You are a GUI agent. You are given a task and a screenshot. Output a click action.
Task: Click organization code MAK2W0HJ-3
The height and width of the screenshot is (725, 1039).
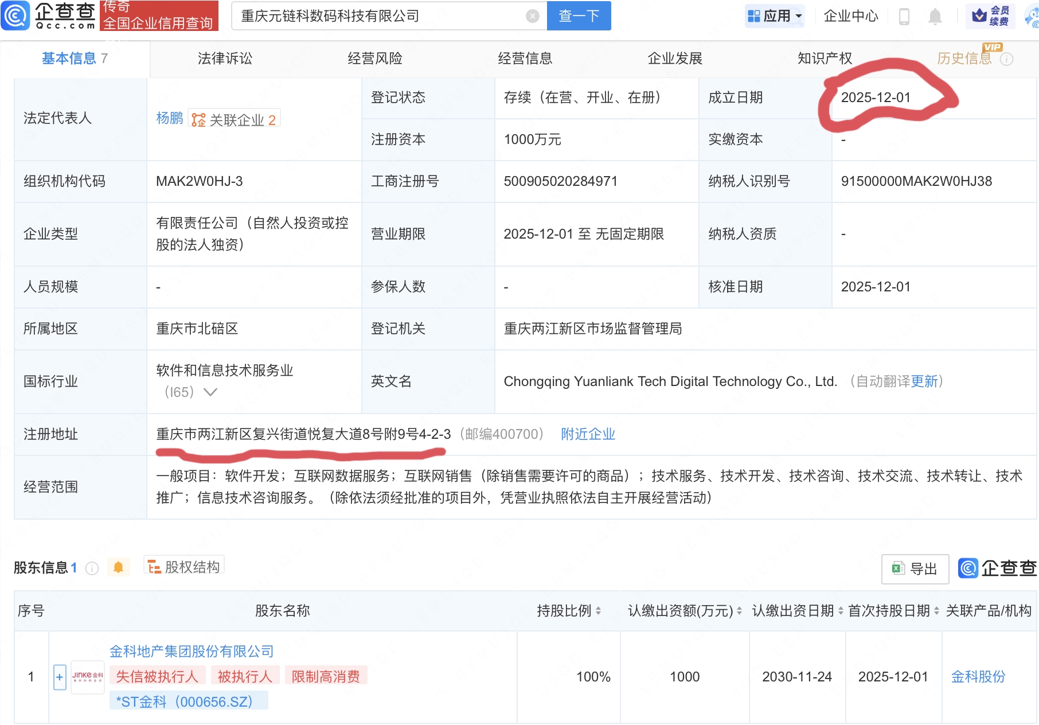pyautogui.click(x=200, y=181)
